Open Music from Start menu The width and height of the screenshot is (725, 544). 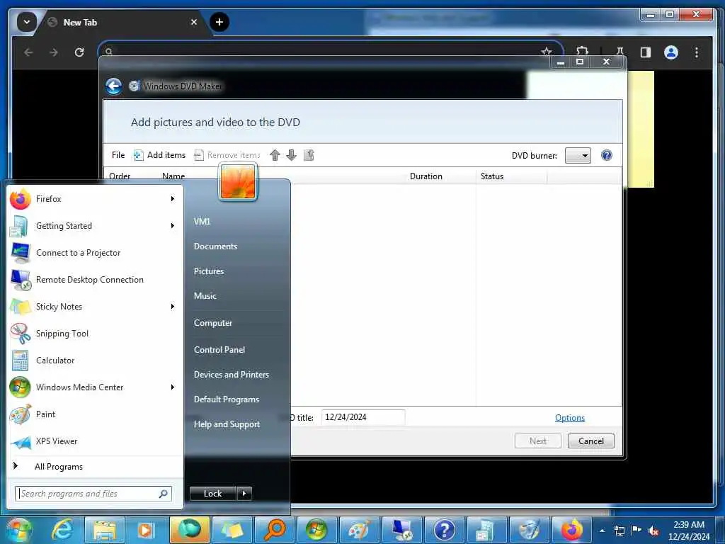(x=205, y=296)
